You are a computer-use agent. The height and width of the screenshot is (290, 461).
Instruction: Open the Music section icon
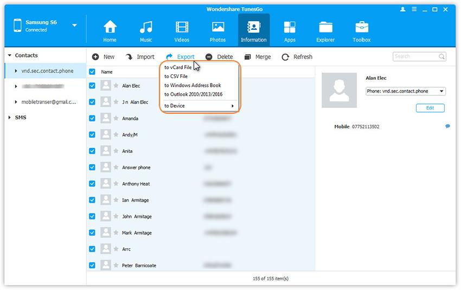click(x=146, y=28)
